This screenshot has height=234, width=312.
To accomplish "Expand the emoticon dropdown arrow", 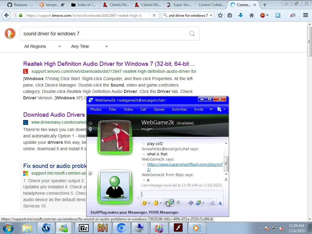I will [149, 203].
